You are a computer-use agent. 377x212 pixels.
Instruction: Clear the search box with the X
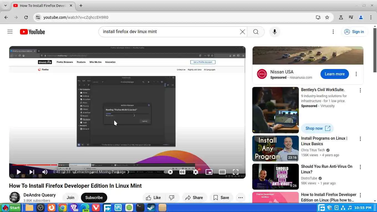242,32
